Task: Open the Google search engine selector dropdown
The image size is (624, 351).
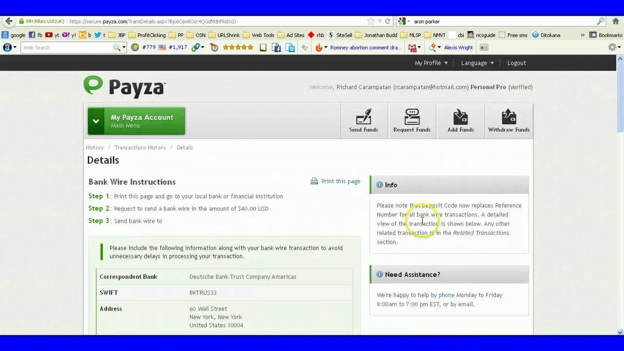Action: click(404, 21)
